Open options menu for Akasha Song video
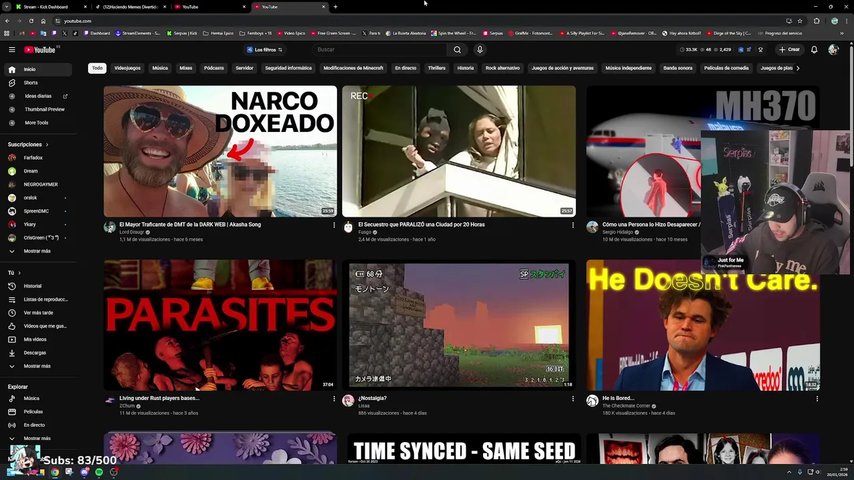The height and width of the screenshot is (480, 854). (334, 225)
